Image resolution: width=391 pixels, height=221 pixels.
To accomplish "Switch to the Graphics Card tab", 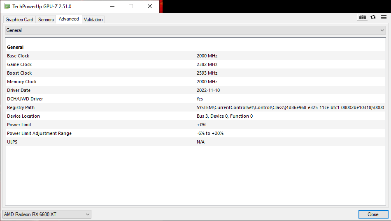I will click(19, 20).
